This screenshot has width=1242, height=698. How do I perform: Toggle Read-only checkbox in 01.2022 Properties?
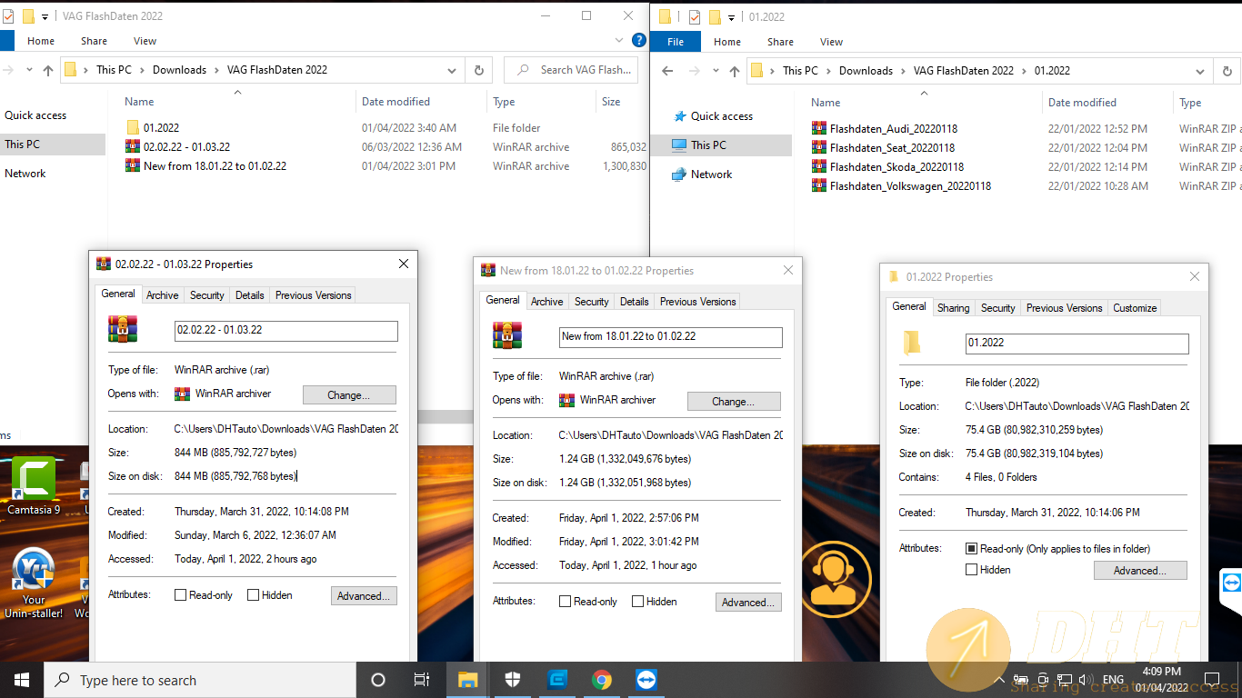coord(971,549)
